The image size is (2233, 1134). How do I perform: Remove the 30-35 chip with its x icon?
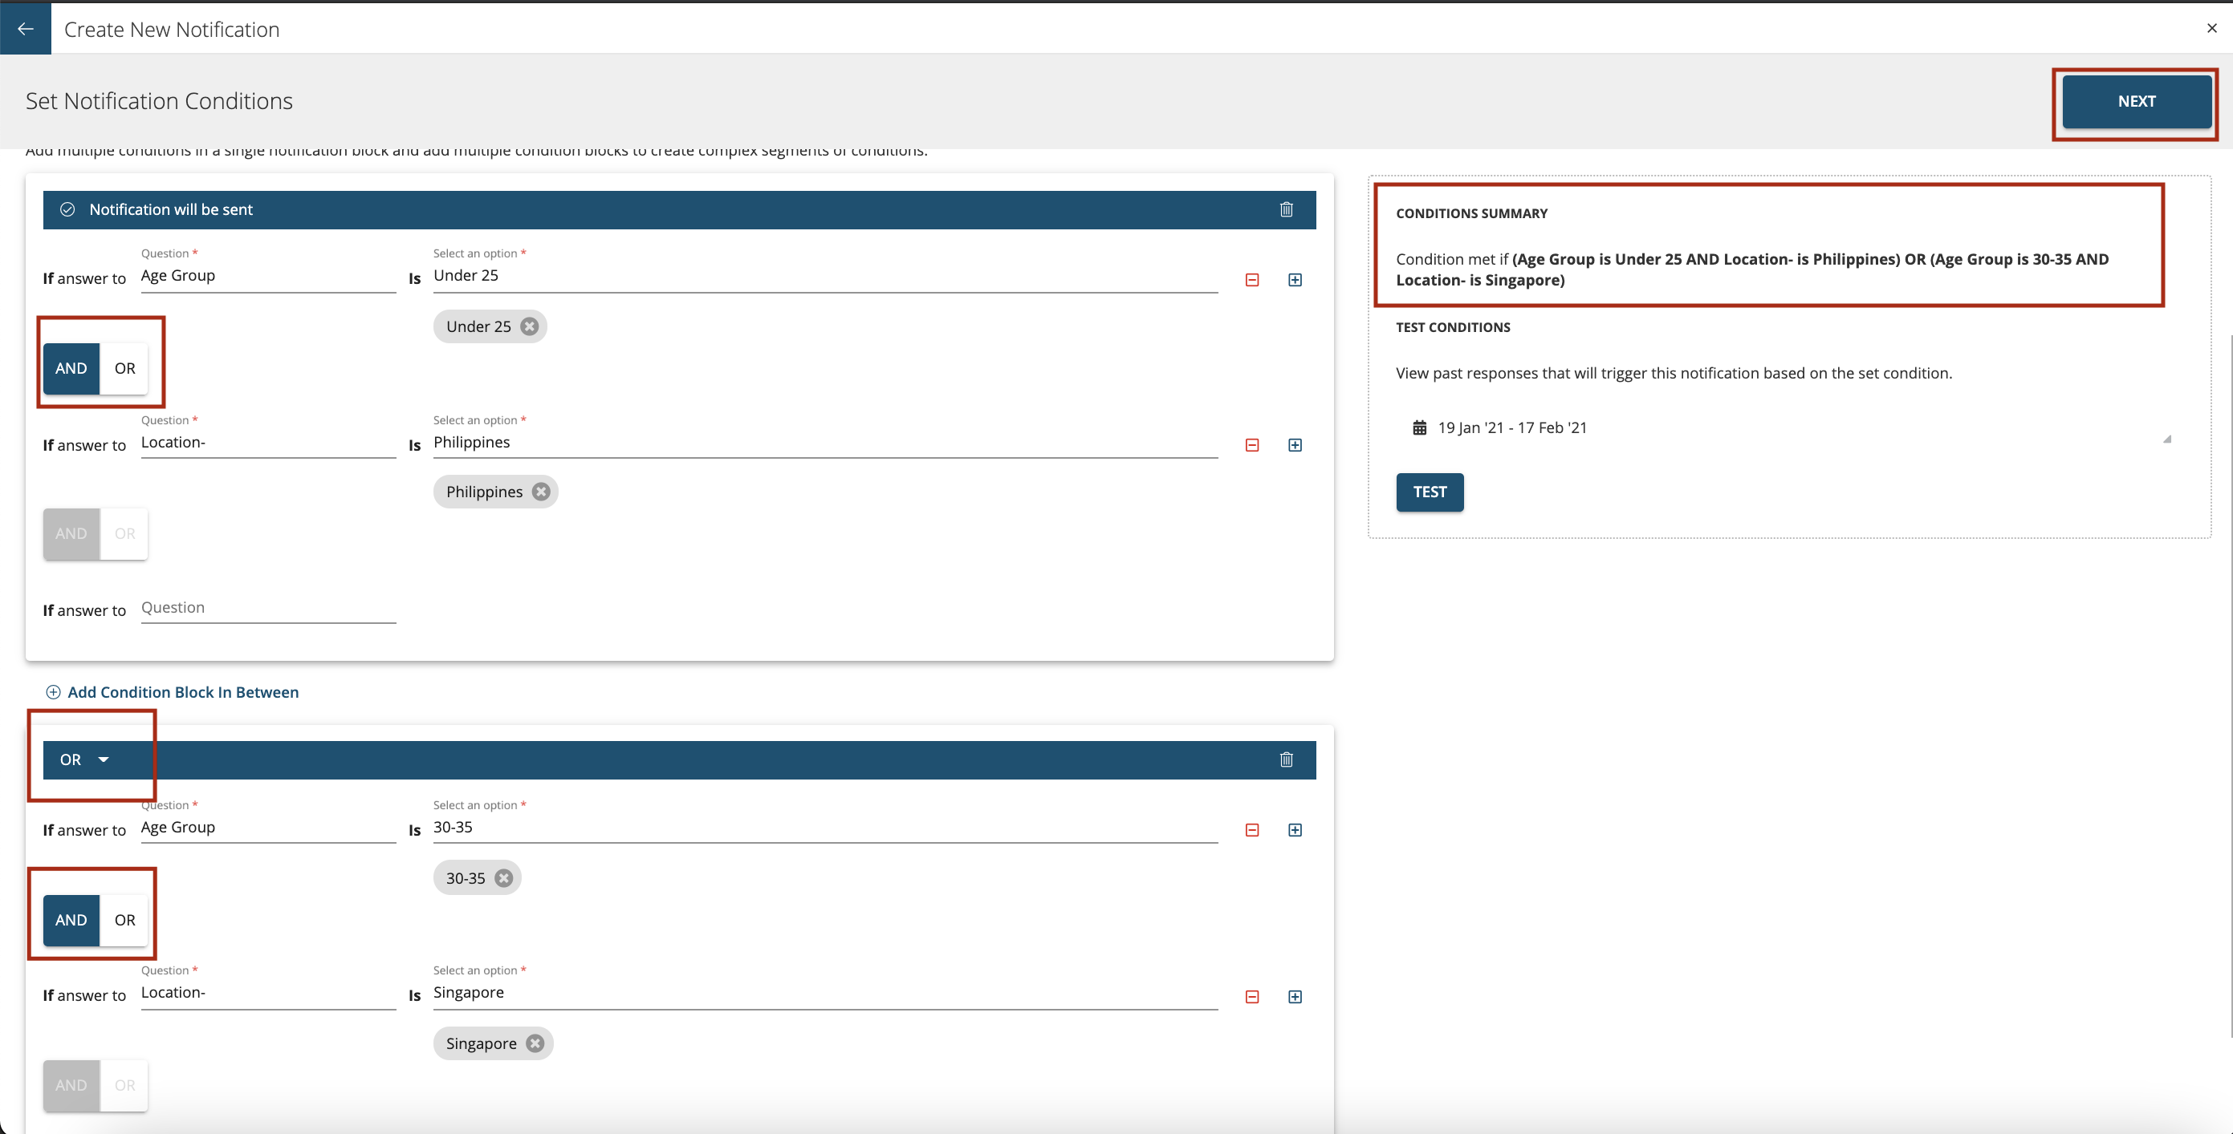(x=503, y=878)
